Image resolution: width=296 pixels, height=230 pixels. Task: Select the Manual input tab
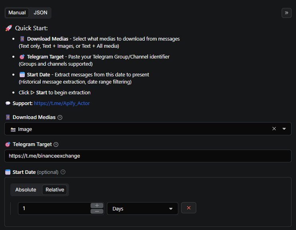click(x=17, y=13)
